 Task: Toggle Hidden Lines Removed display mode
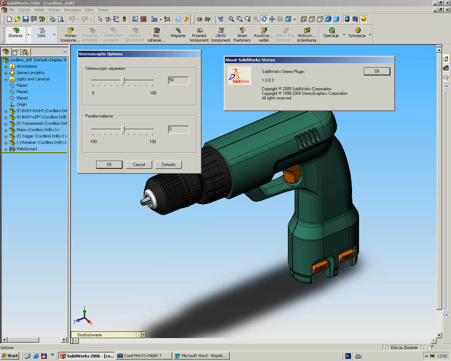pyautogui.click(x=320, y=19)
